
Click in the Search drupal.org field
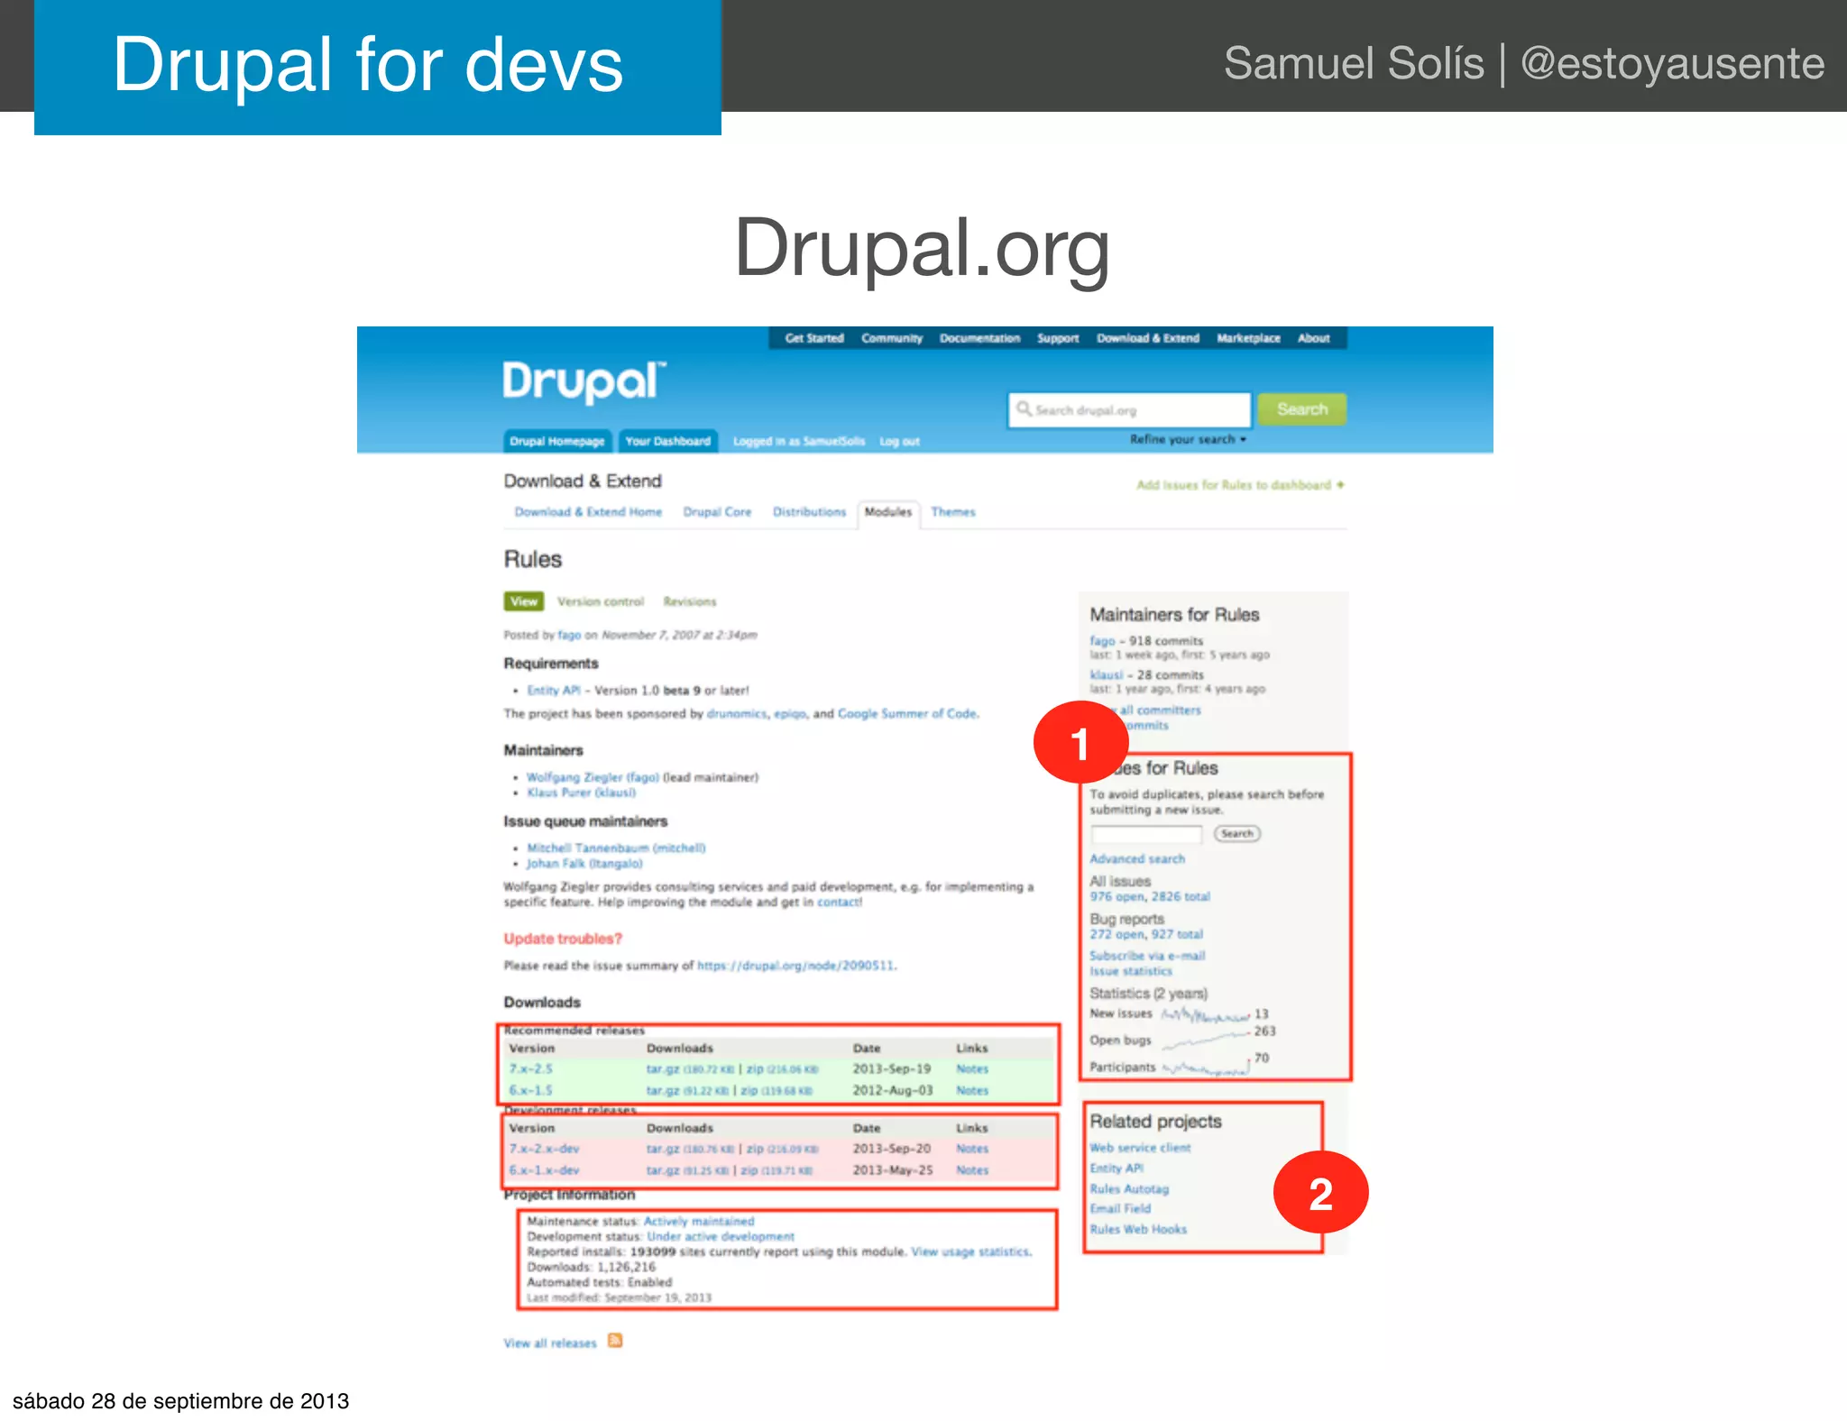click(x=1130, y=409)
